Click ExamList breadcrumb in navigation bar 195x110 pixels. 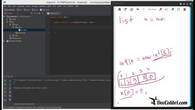pyautogui.click(x=10, y=10)
